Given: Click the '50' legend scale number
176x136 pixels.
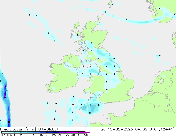Looking at the screenshot, I should pyautogui.click(x=86, y=135).
